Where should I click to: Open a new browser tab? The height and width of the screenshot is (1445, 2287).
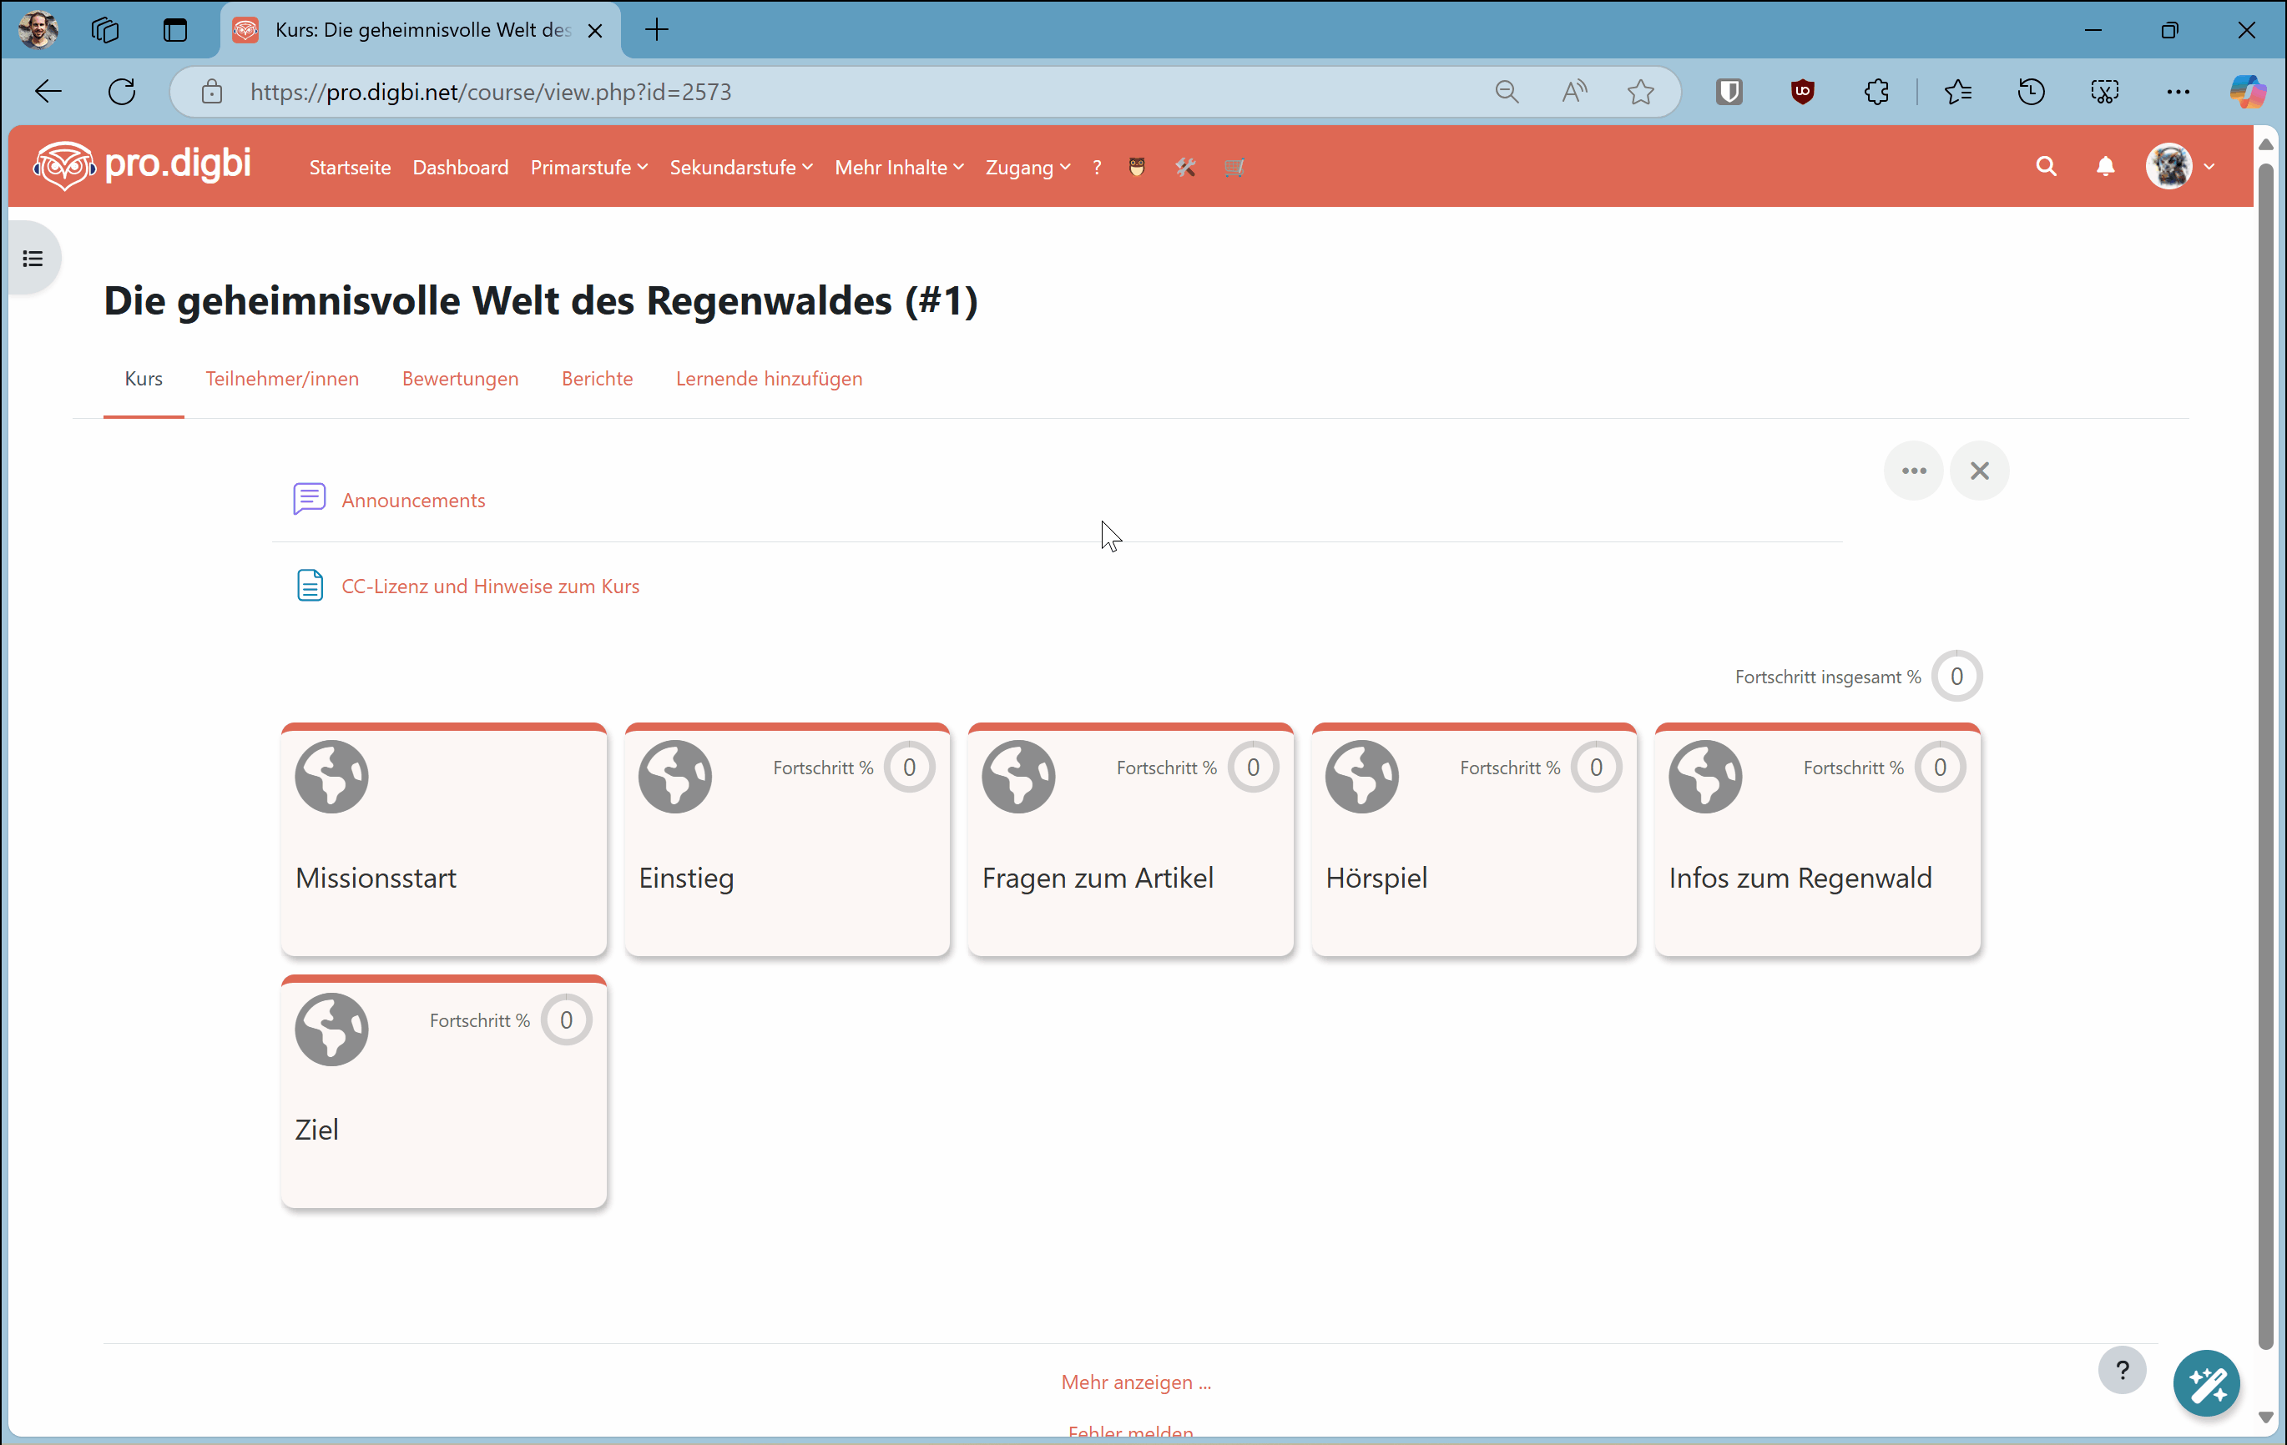coord(656,29)
